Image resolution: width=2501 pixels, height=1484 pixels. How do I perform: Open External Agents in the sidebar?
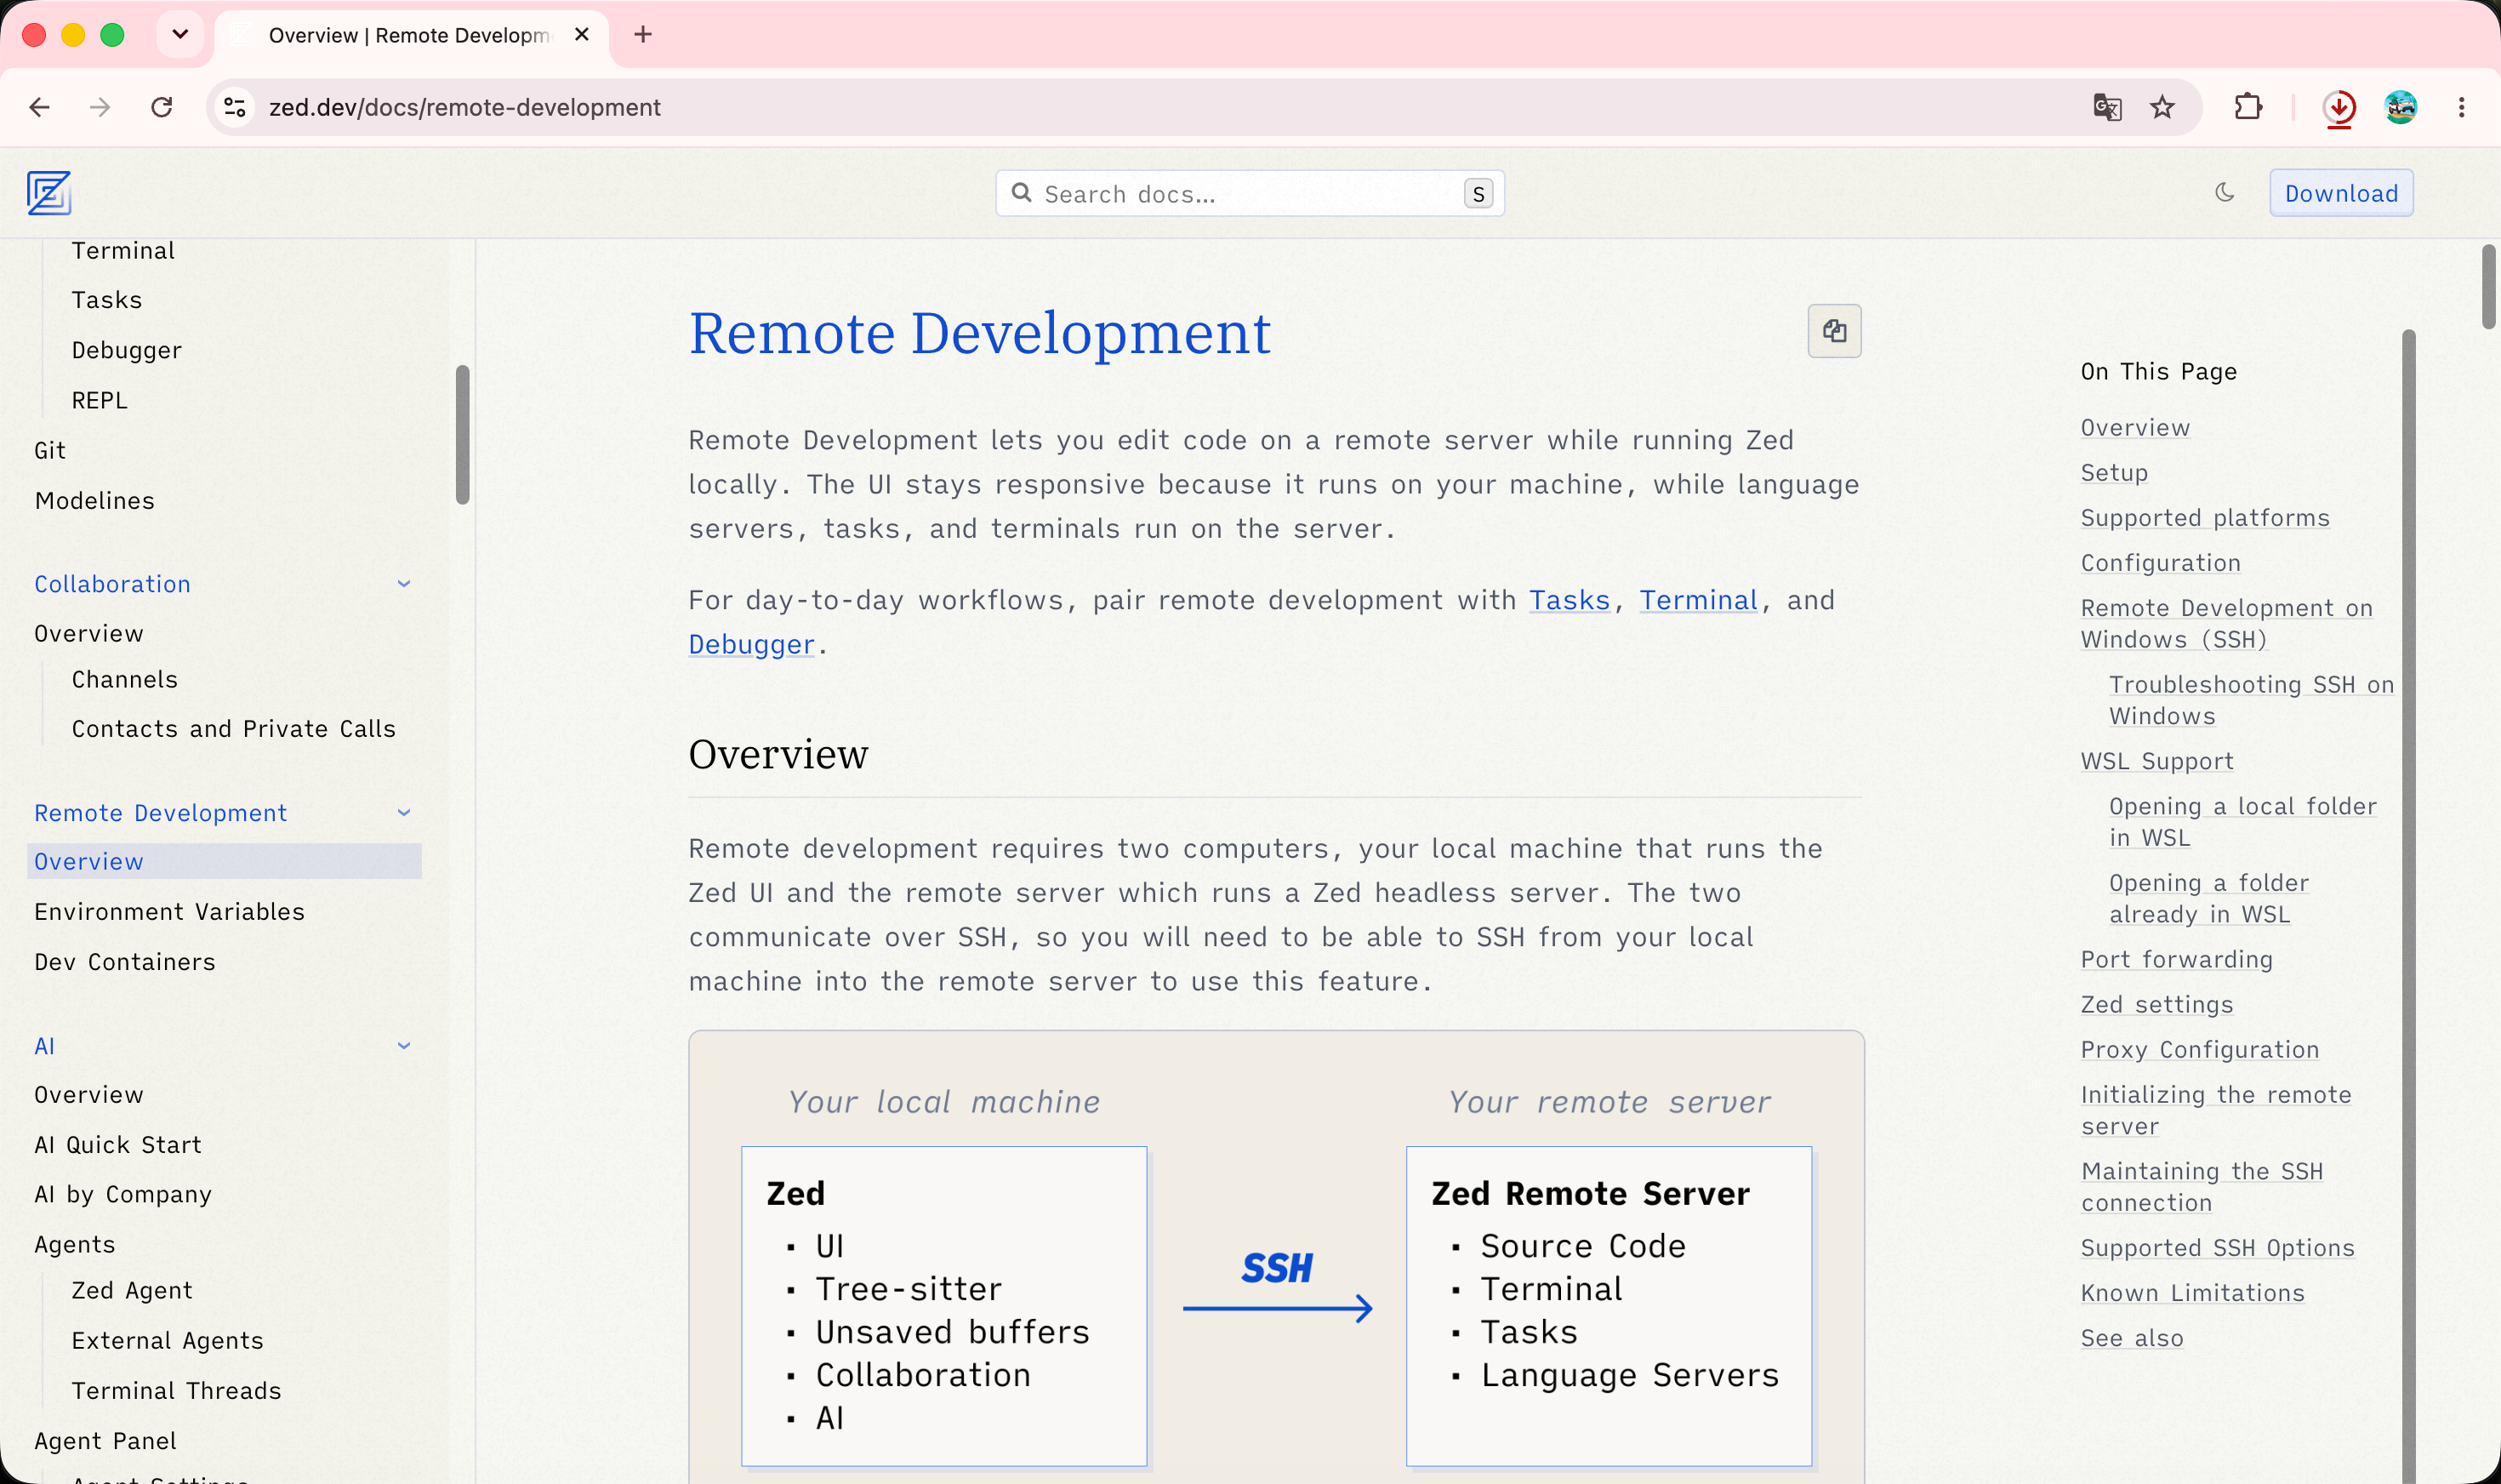point(168,1341)
